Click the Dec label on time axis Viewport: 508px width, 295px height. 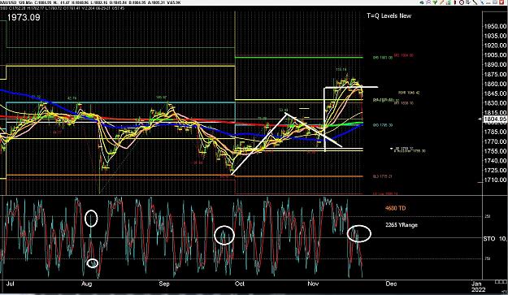pyautogui.click(x=391, y=284)
